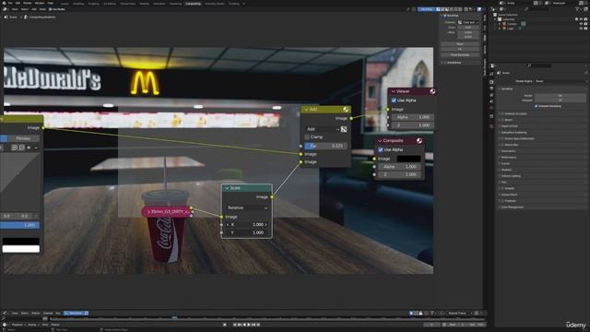Expand the Color Management panel

click(x=513, y=207)
